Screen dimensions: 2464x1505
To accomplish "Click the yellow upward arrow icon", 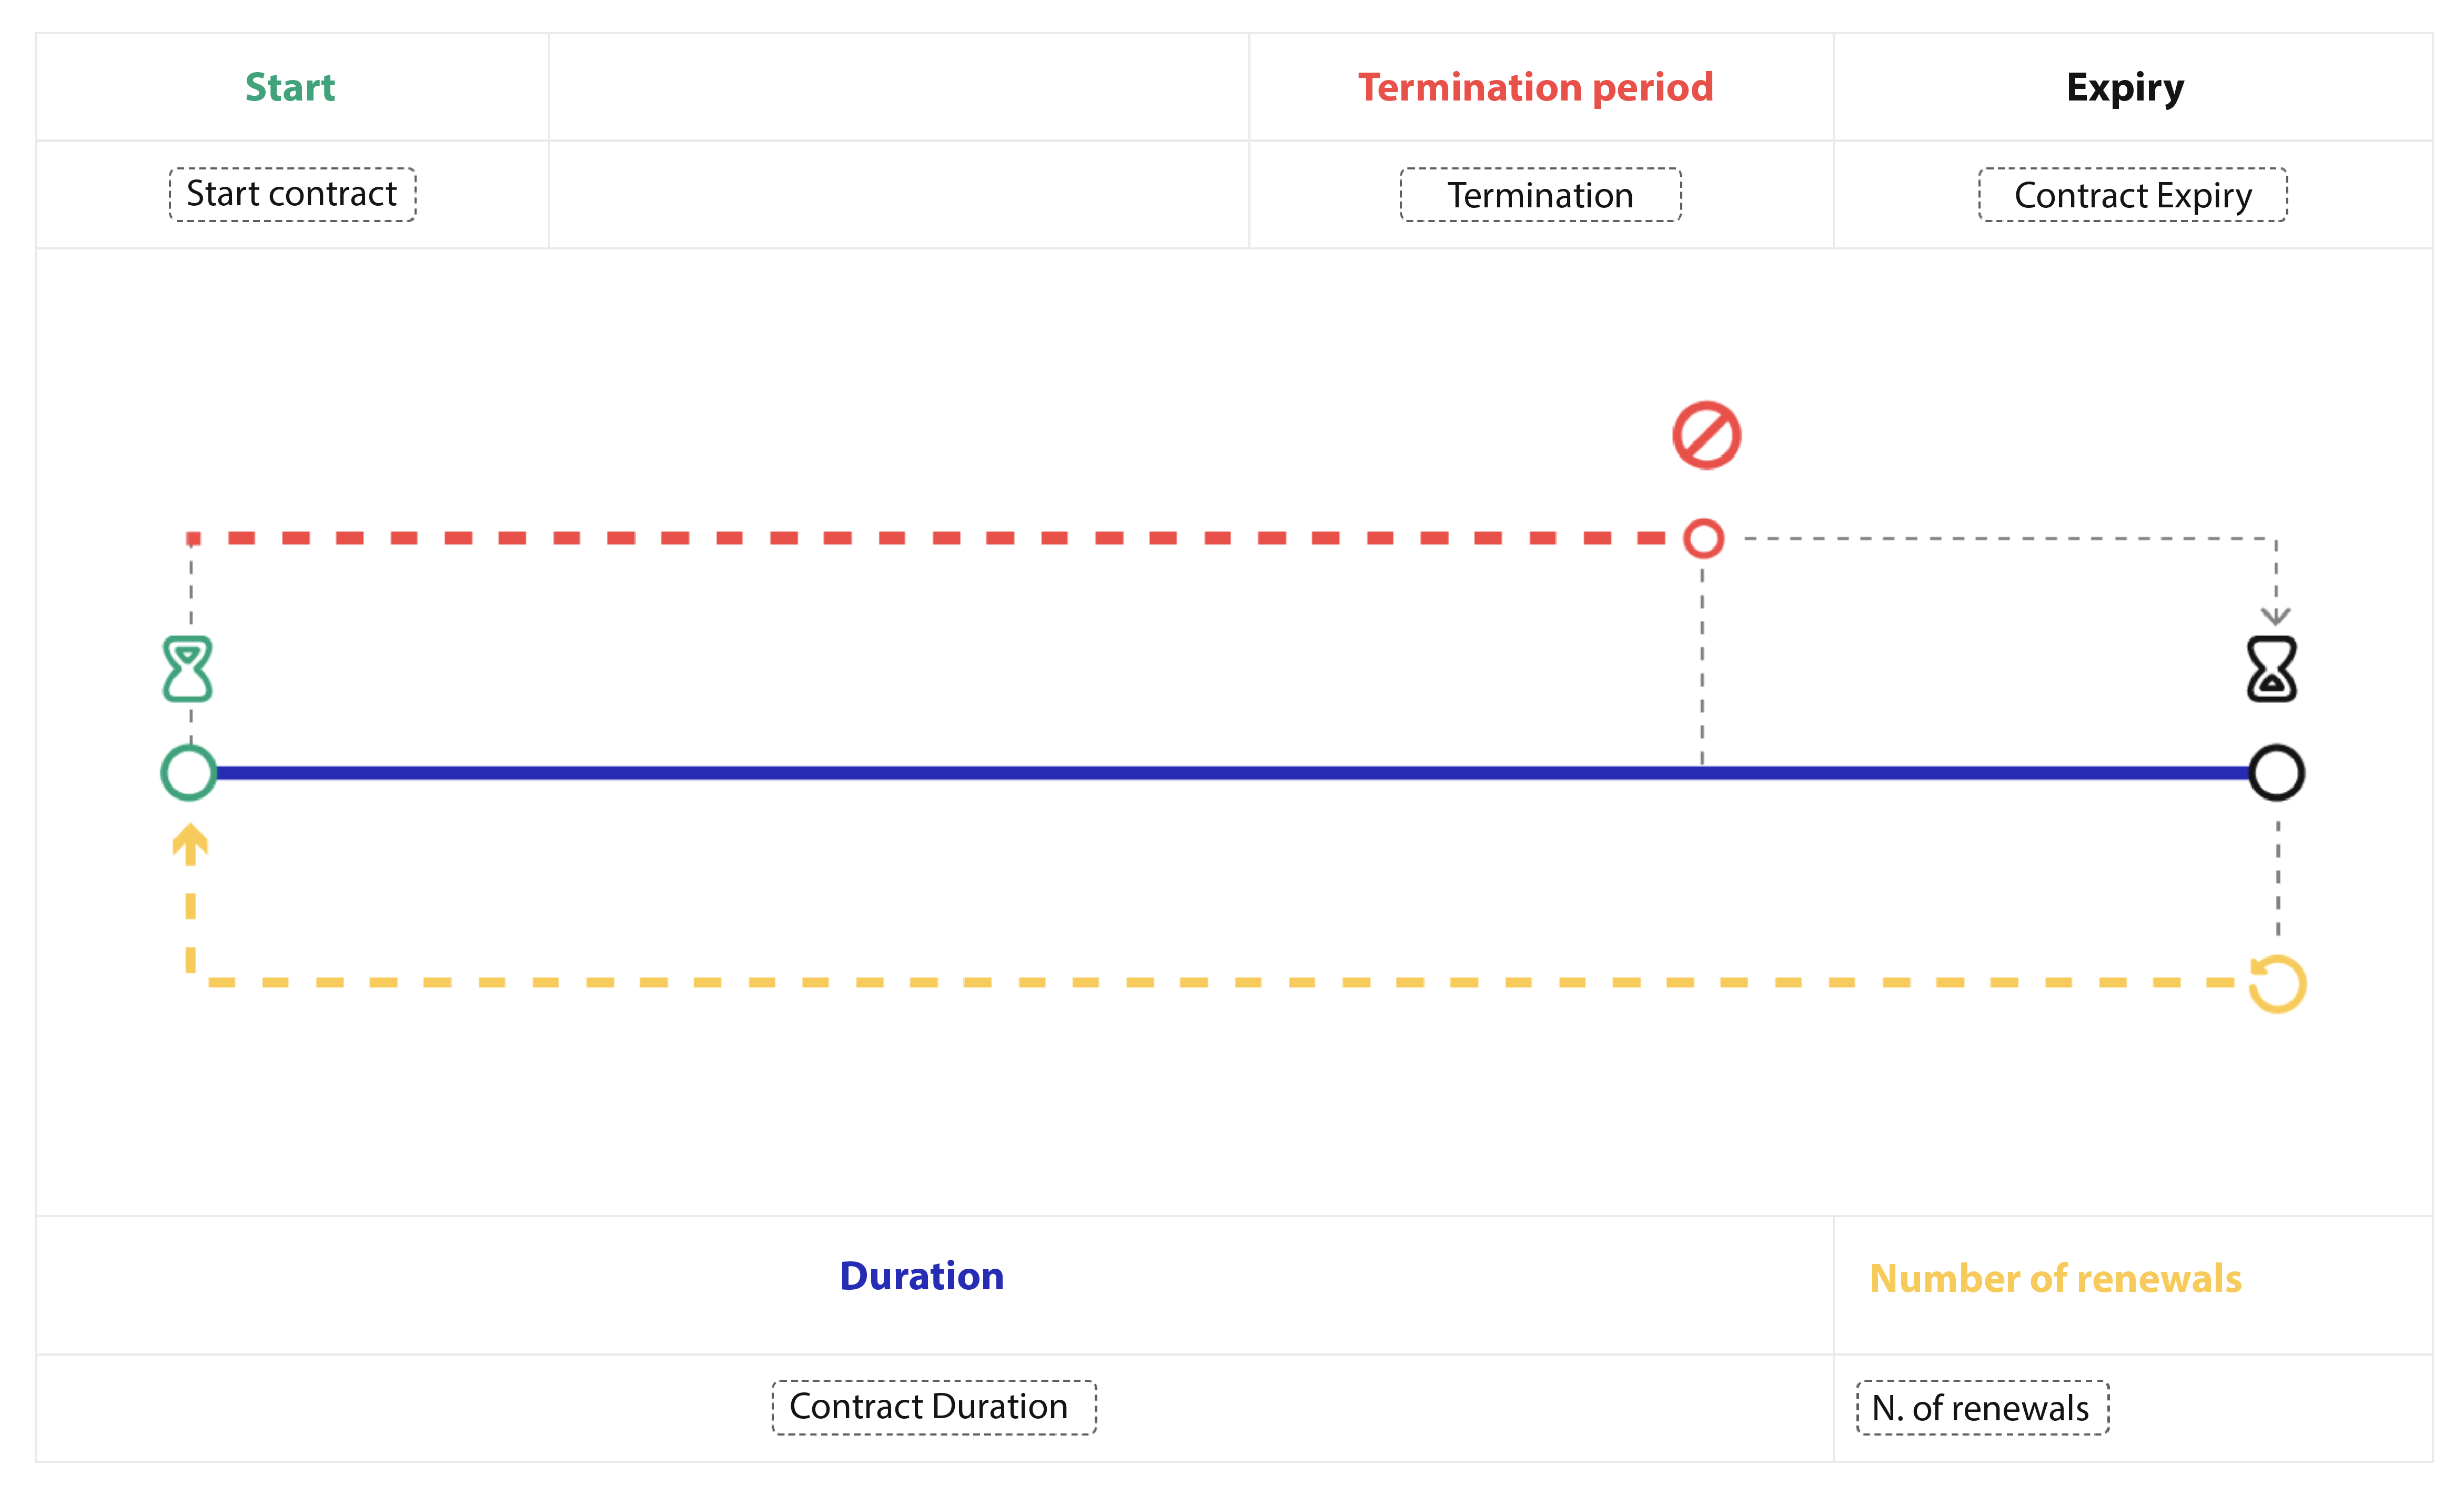I will [x=190, y=844].
